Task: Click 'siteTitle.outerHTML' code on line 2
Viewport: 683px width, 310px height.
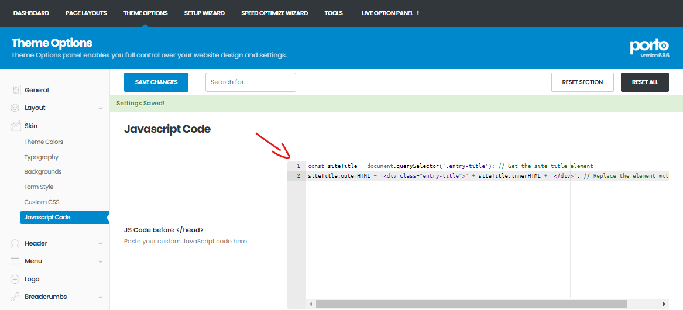Action: (x=338, y=176)
